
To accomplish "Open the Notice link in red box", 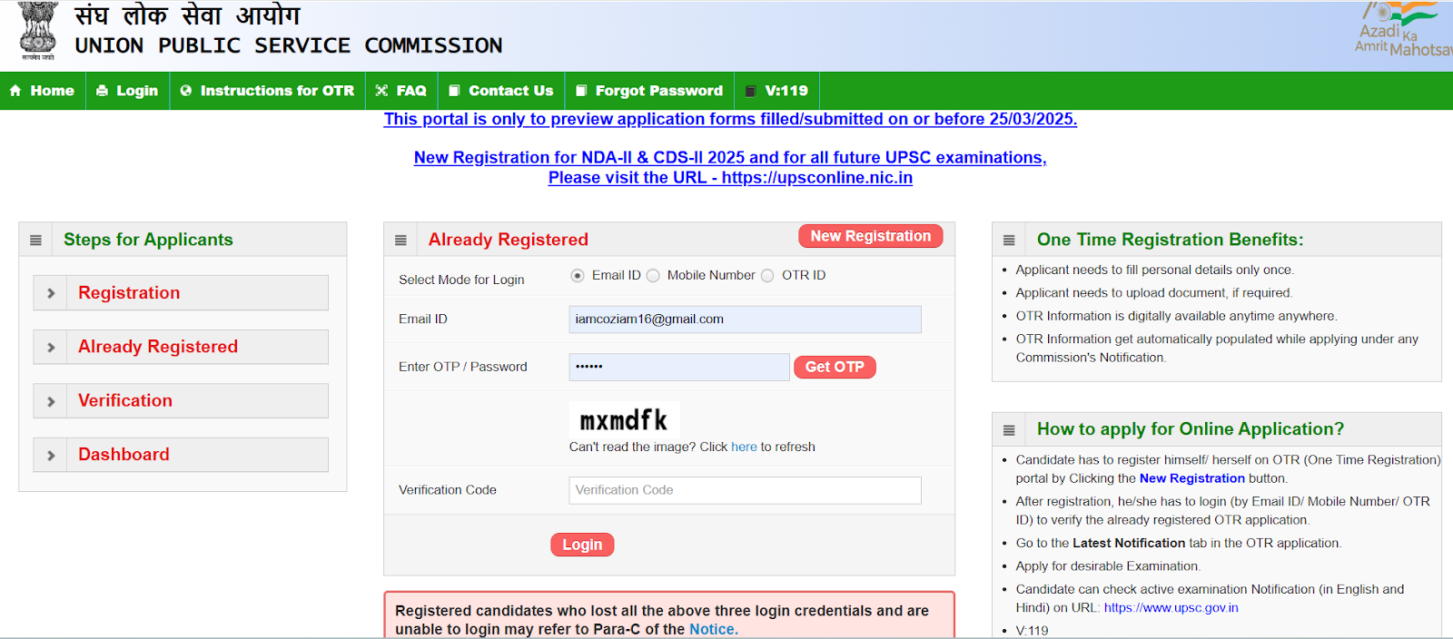I will click(714, 629).
